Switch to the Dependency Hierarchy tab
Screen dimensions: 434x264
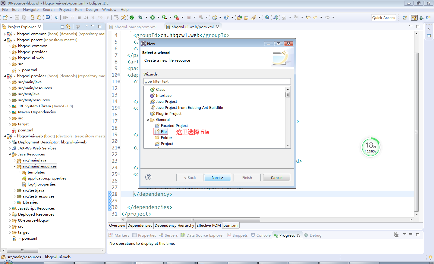click(x=174, y=226)
